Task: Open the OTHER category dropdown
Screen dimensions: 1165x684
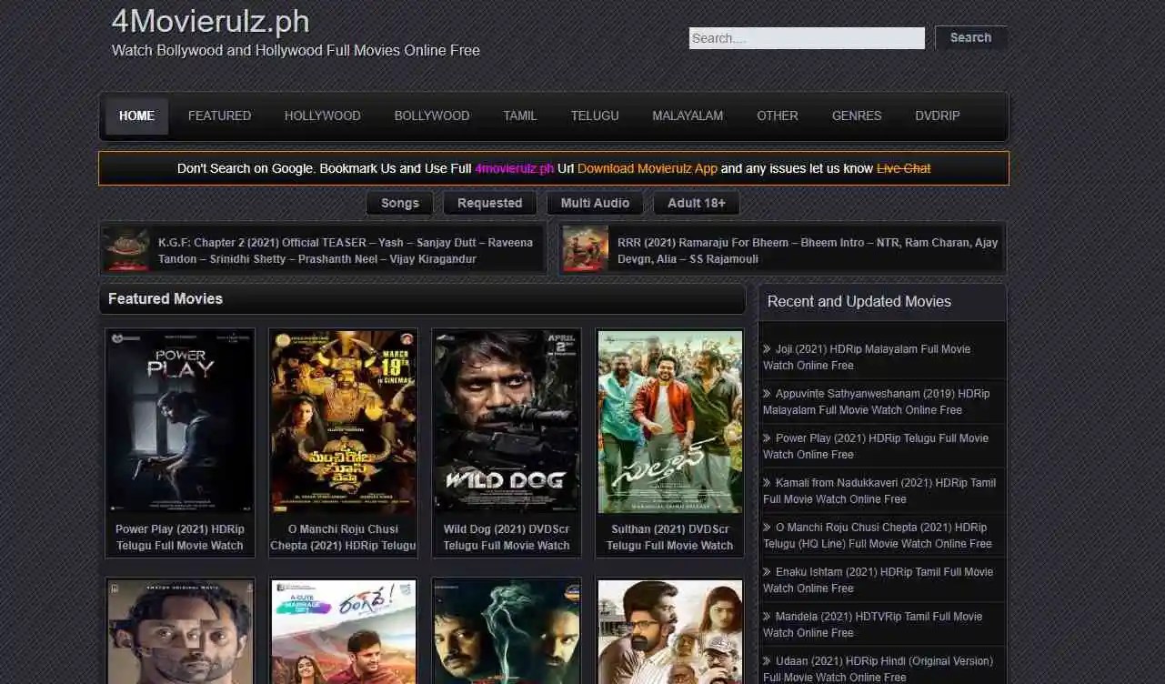Action: point(778,116)
